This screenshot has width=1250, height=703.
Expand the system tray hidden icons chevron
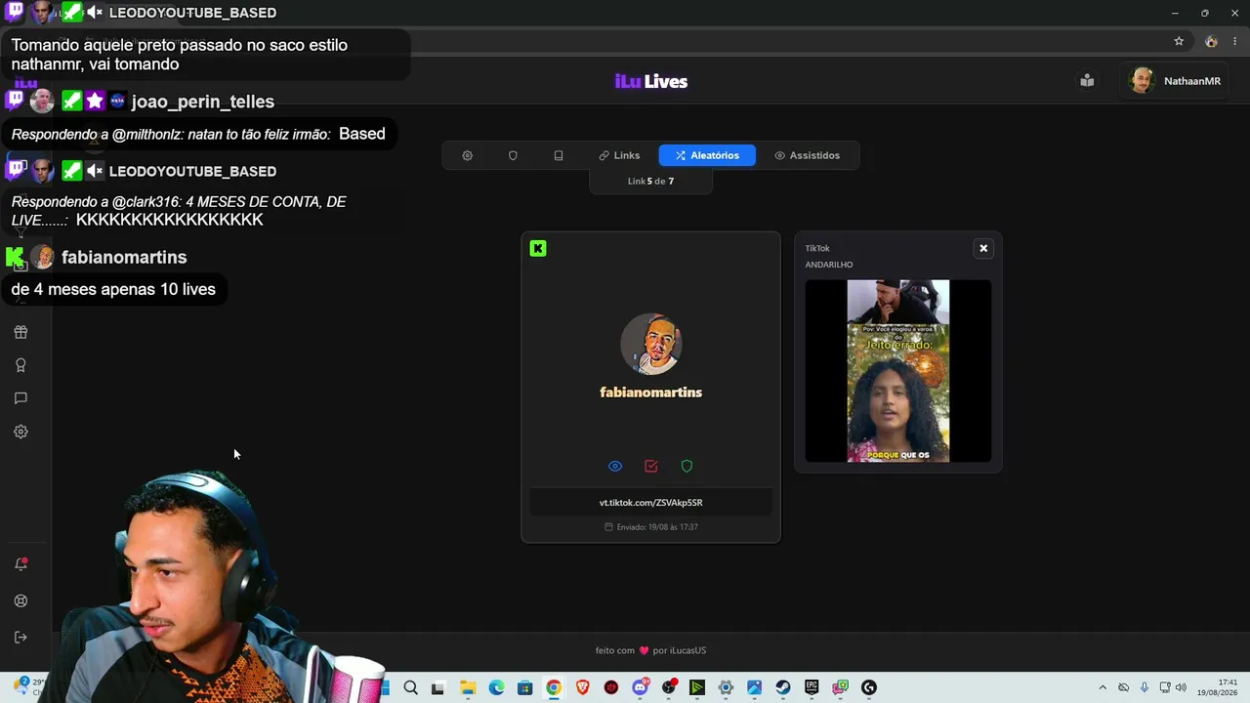coord(1103,687)
